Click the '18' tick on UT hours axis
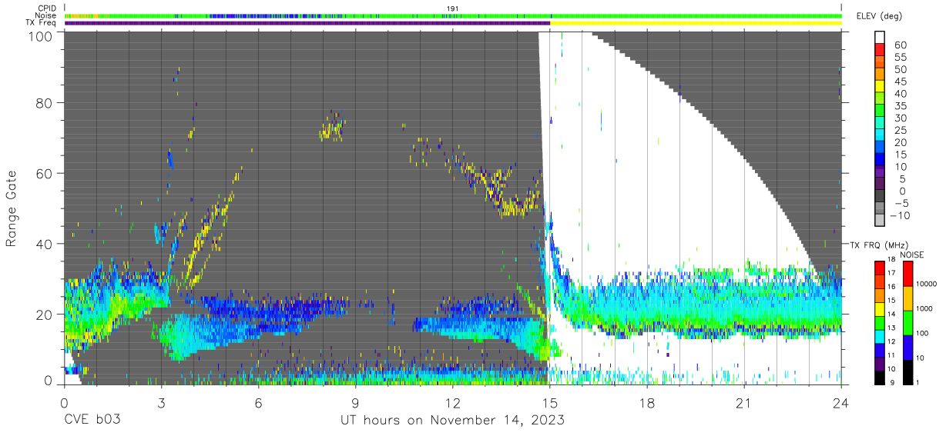The width and height of the screenshot is (946, 436). click(646, 402)
